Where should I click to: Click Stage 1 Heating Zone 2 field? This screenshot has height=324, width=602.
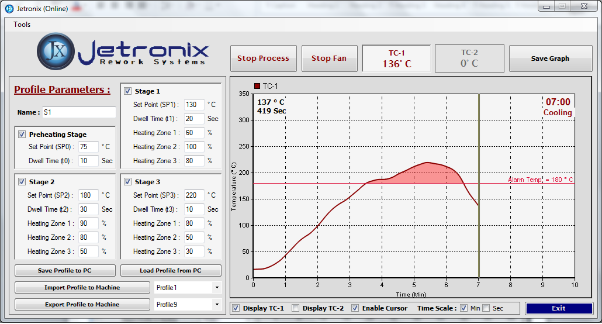pos(194,147)
